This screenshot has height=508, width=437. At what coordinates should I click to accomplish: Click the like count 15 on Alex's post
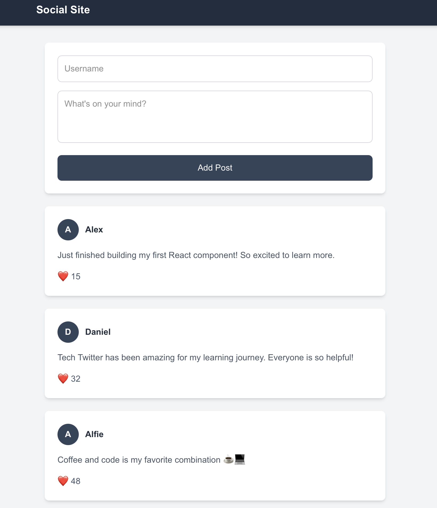(76, 276)
